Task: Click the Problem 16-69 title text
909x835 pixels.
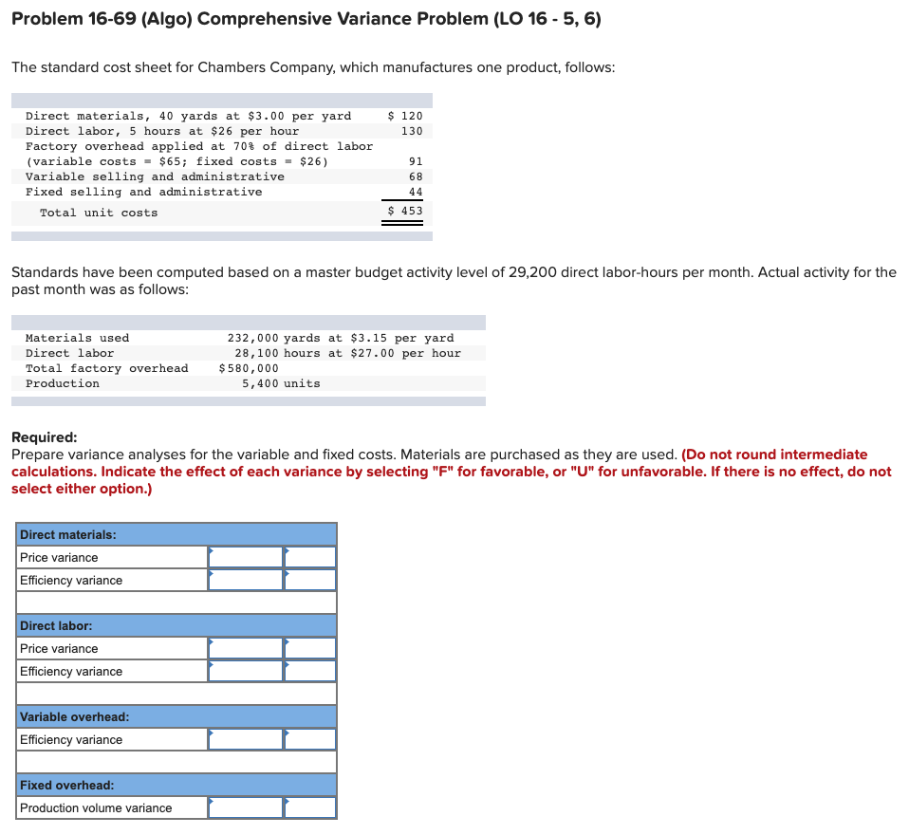Action: [304, 18]
